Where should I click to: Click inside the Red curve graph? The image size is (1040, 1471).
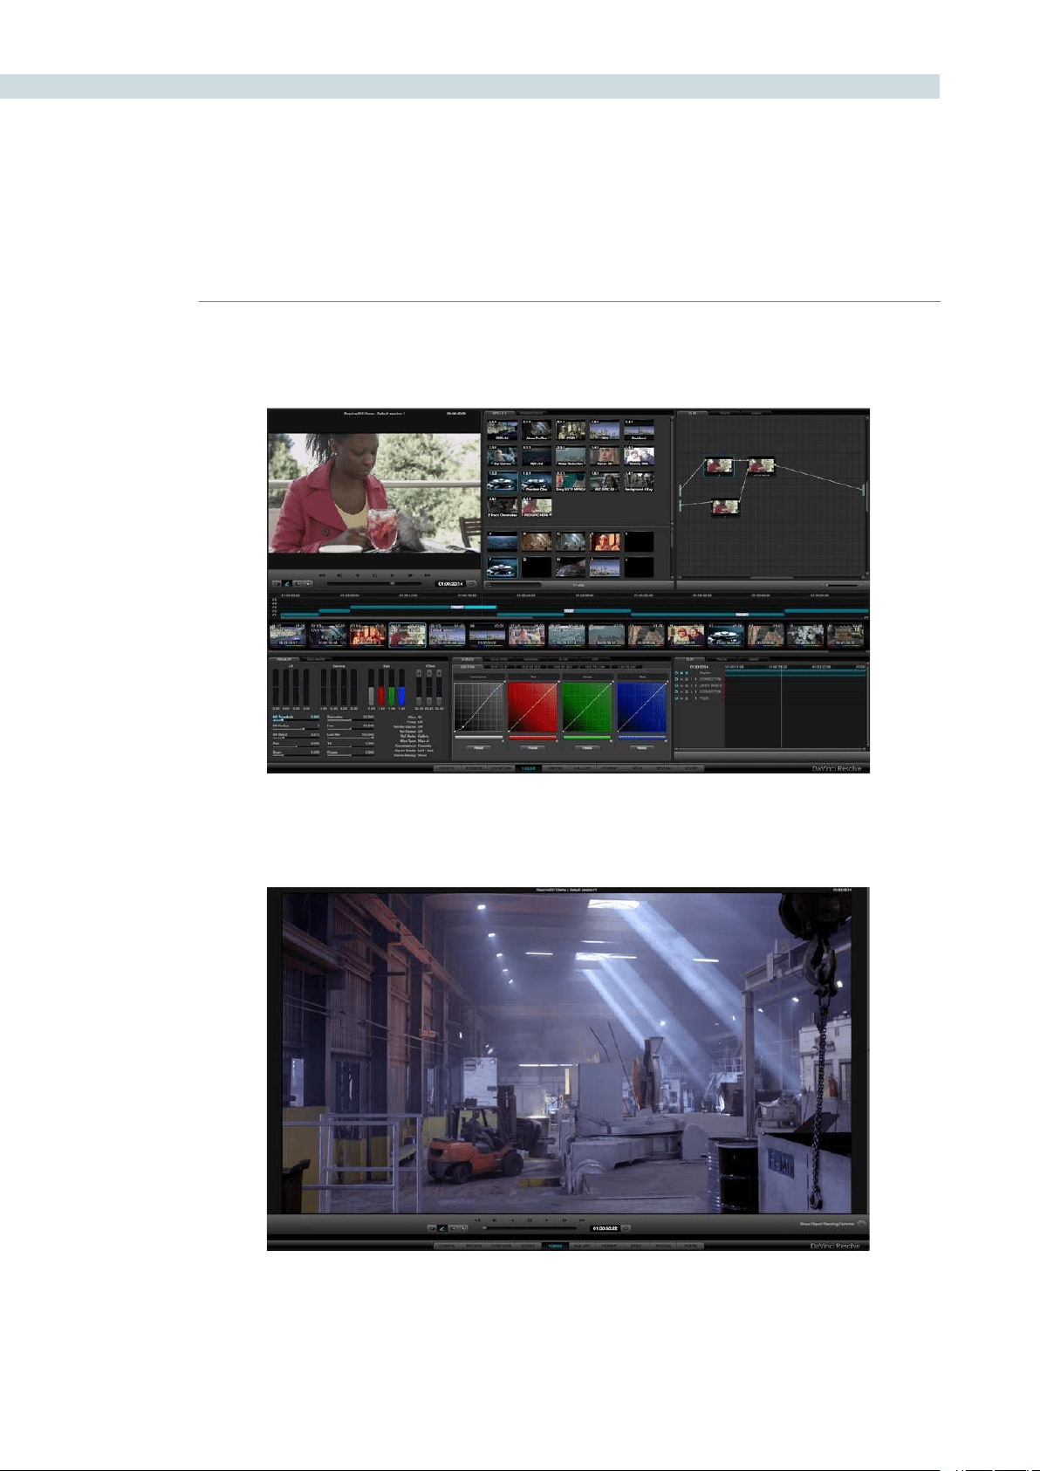click(x=532, y=706)
